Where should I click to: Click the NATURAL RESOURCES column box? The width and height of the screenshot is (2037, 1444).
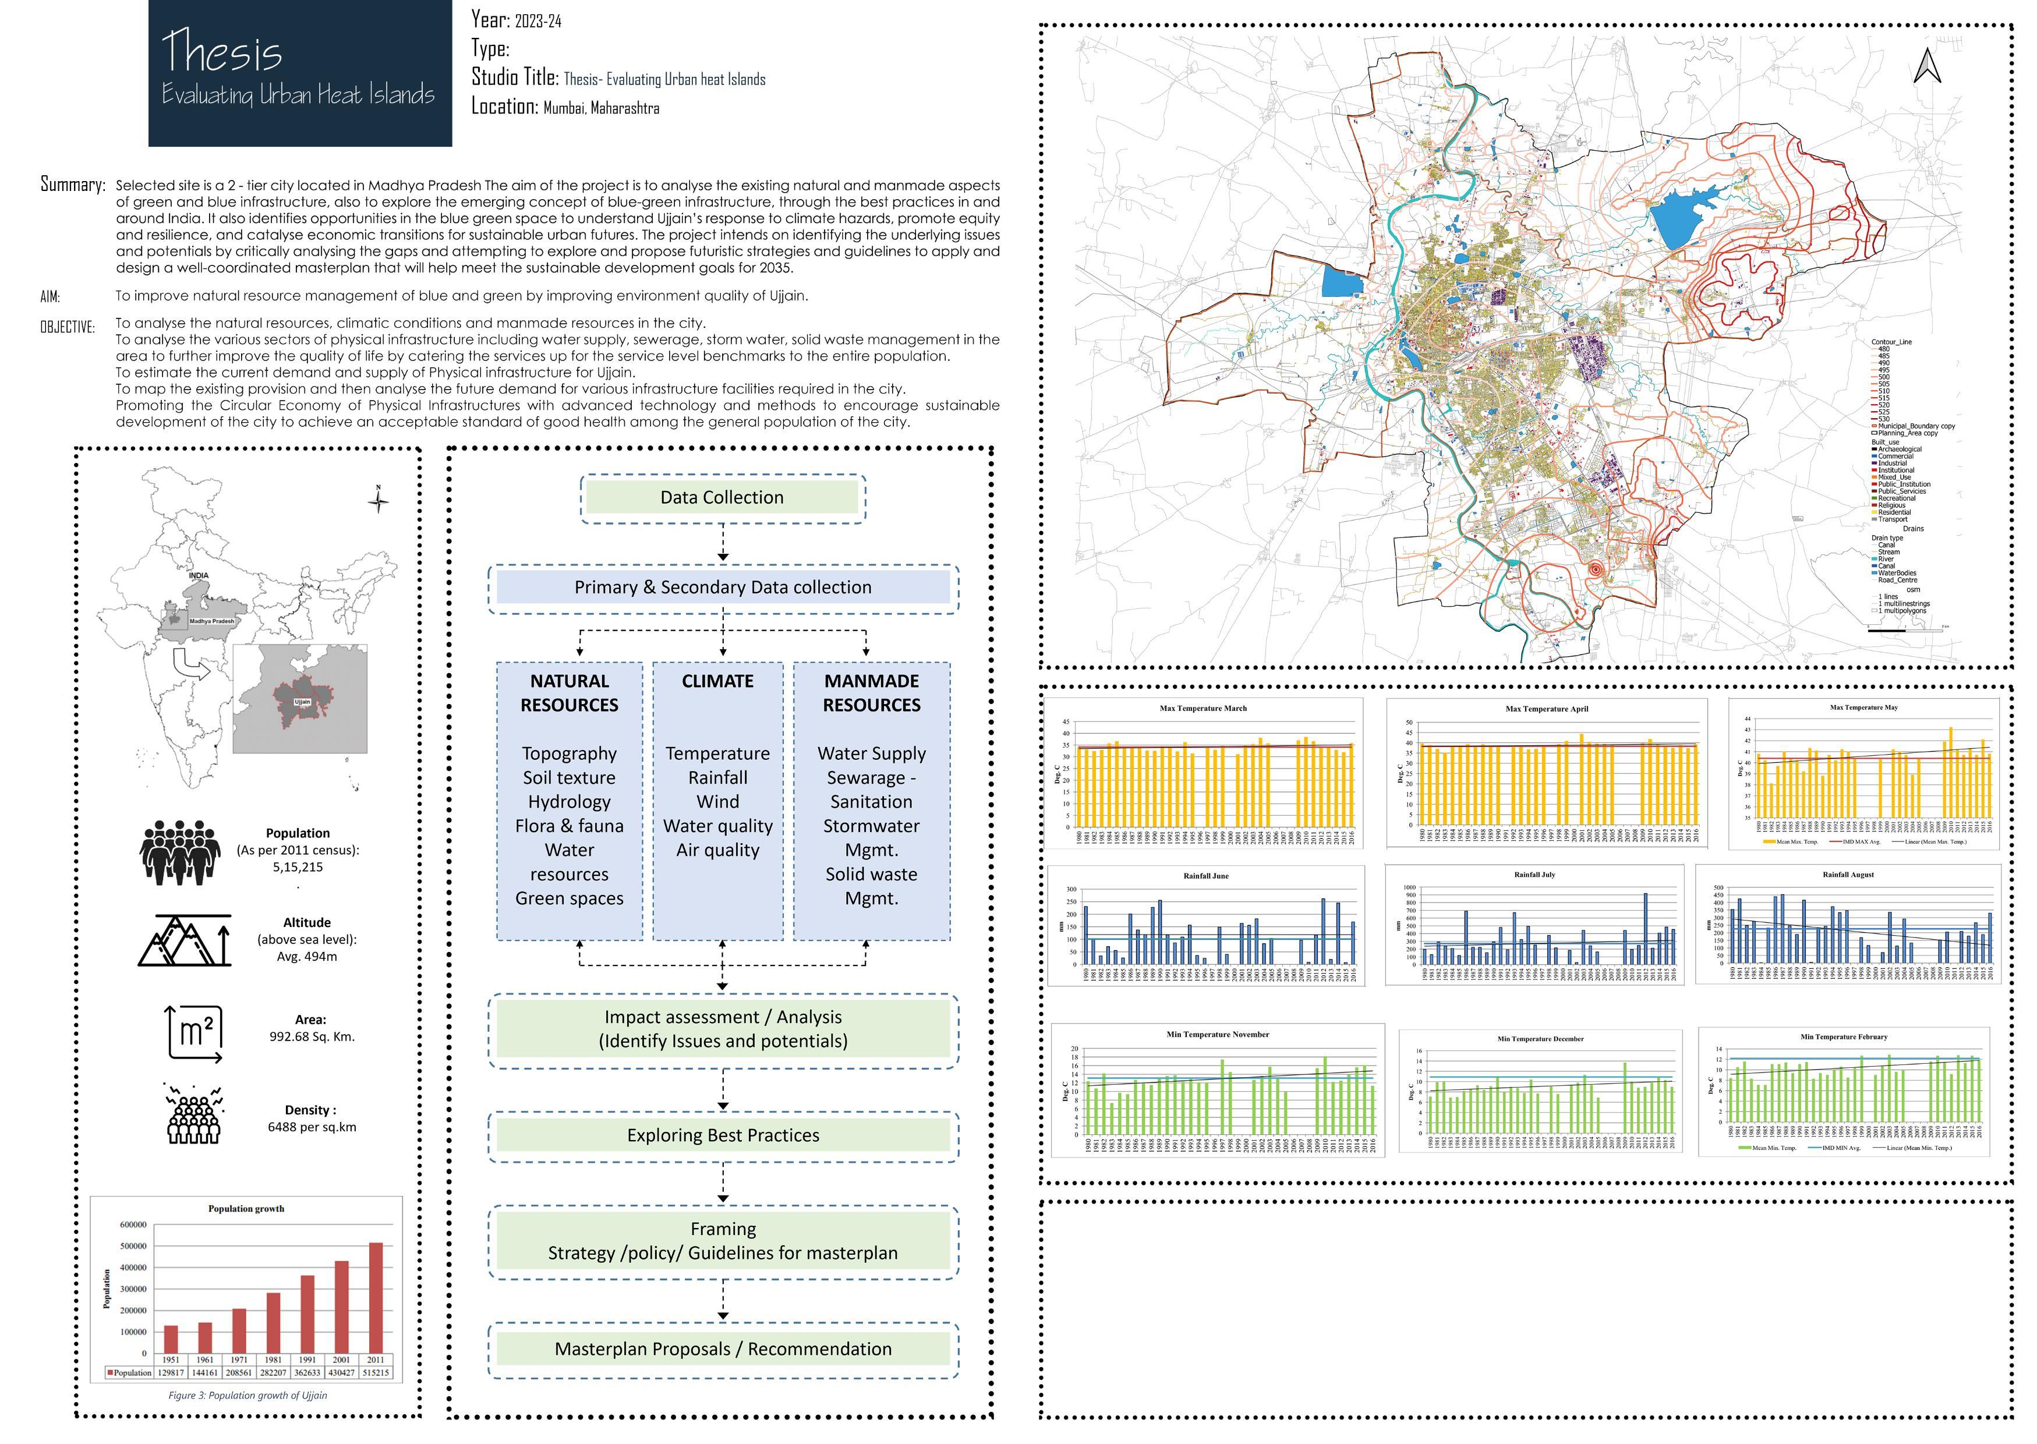click(569, 800)
